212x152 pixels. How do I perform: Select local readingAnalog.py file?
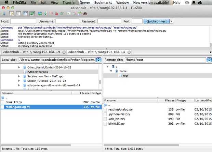[x=51, y=107]
